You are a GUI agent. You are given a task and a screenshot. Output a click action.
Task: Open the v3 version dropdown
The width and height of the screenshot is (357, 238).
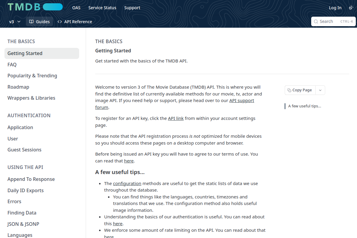pyautogui.click(x=15, y=22)
